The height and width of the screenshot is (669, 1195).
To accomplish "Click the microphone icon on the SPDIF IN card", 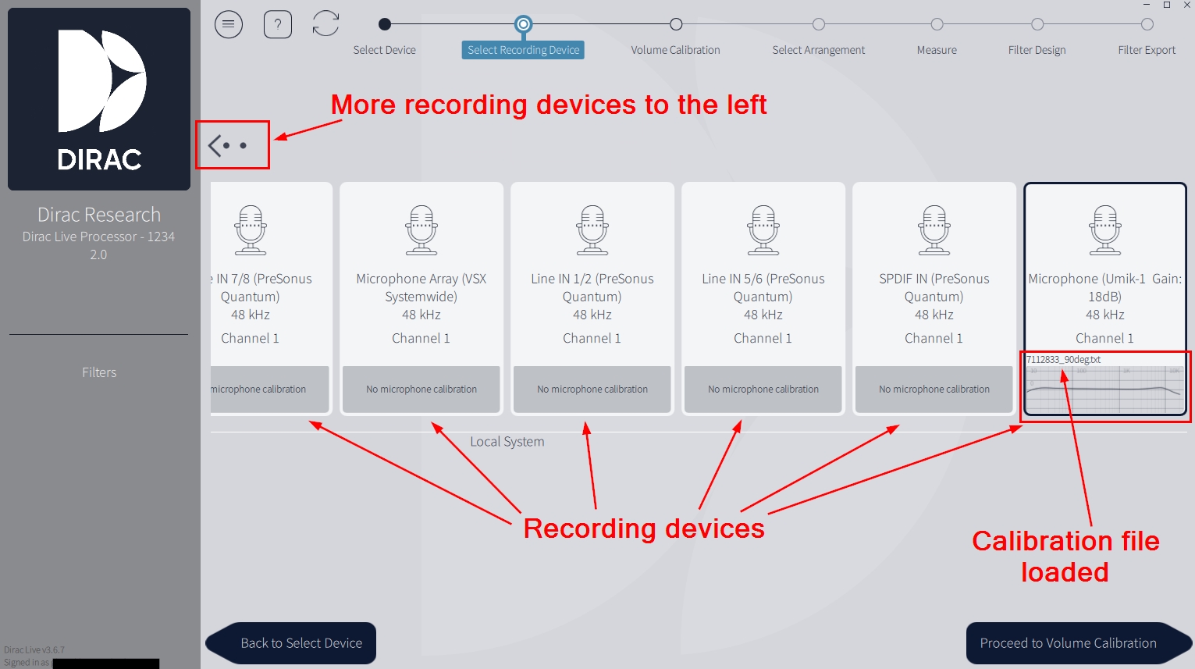I will [934, 229].
